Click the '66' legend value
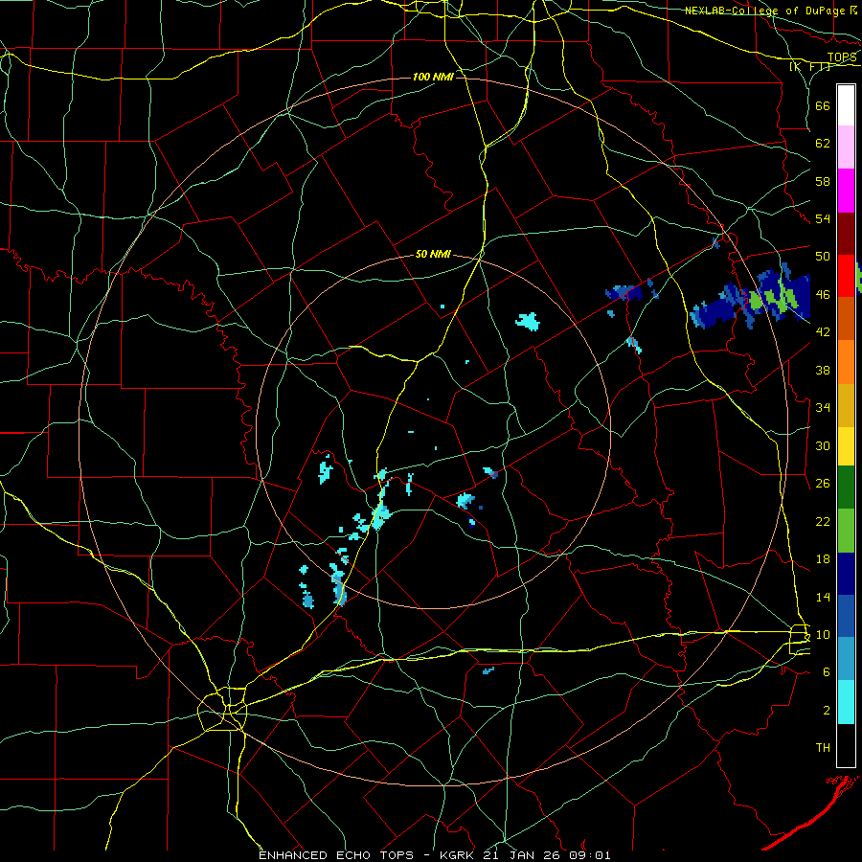This screenshot has height=862, width=862. point(823,105)
